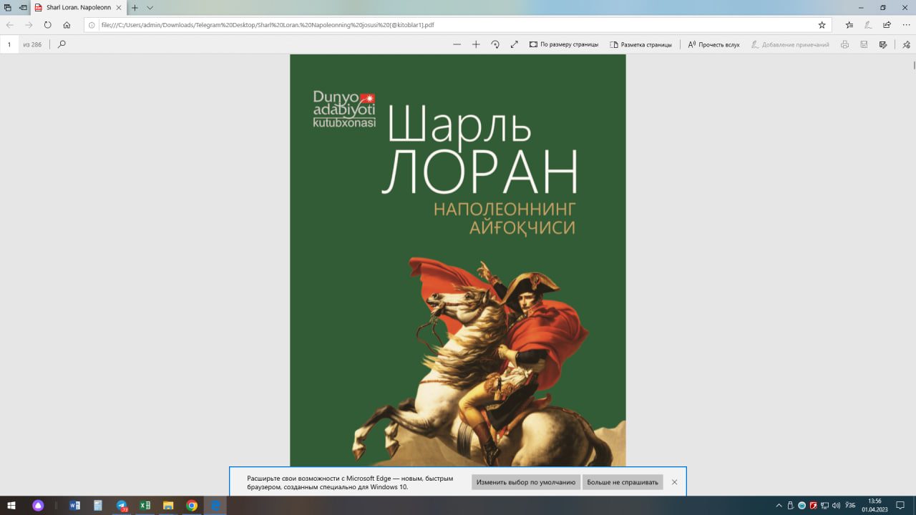Toggle Добавление примечаний annotation mode
This screenshot has height=515, width=916.
(791, 44)
